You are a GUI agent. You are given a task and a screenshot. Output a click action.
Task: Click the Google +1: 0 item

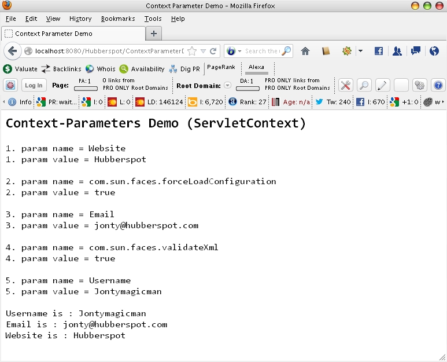(x=404, y=102)
